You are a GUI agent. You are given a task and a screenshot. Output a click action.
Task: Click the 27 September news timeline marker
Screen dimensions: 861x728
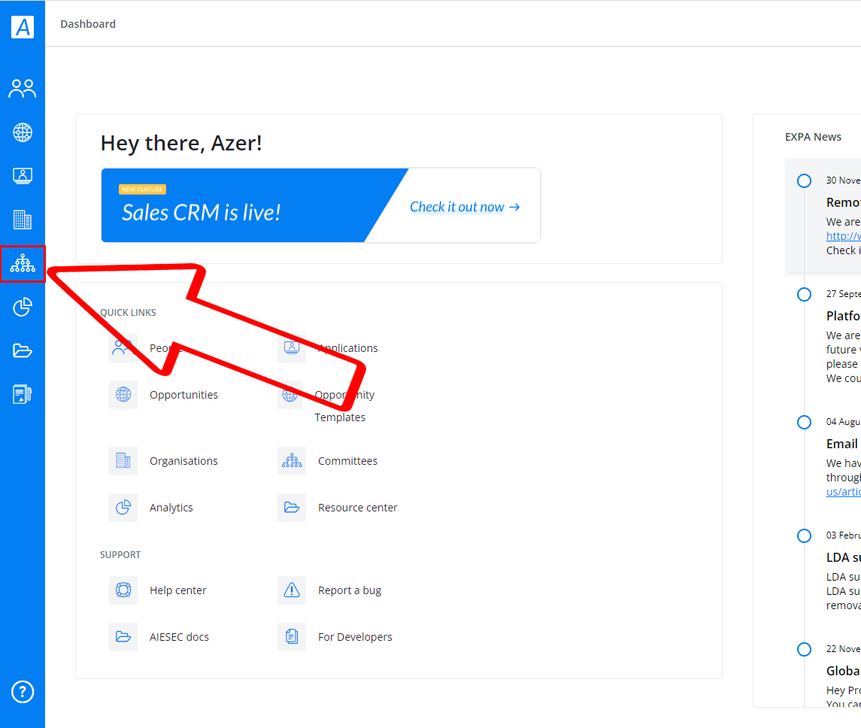coord(804,294)
